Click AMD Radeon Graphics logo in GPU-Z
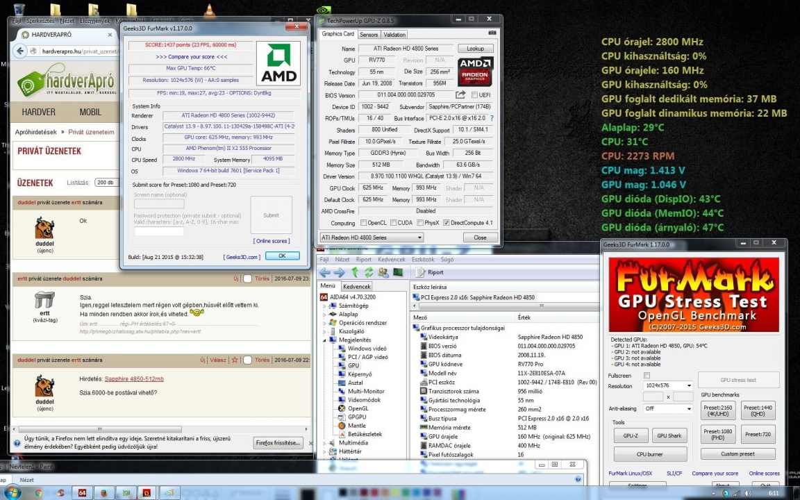The height and width of the screenshot is (500, 800). click(x=475, y=71)
